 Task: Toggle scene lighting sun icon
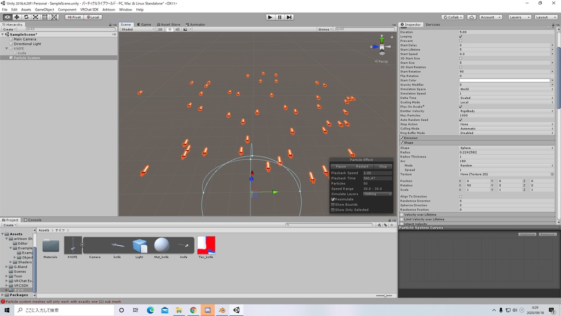(169, 29)
